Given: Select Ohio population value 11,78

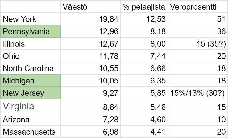Looking at the screenshot, I should click(90, 56).
